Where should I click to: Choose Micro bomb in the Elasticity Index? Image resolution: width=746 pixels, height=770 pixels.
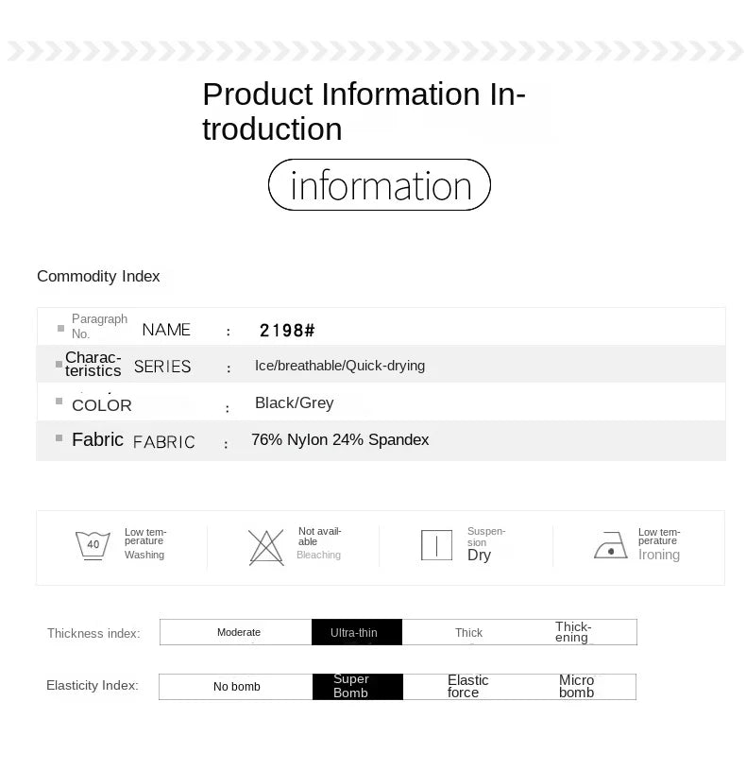coord(576,687)
